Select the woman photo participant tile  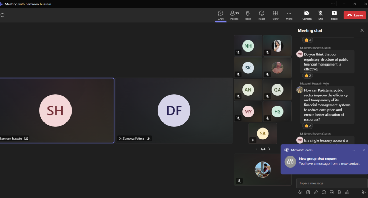(x=277, y=46)
